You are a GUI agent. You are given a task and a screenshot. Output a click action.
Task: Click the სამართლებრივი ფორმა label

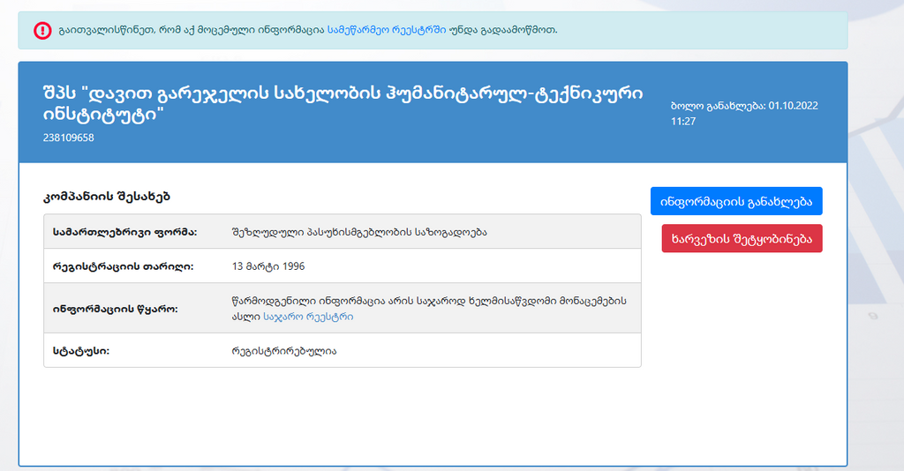[x=125, y=232]
